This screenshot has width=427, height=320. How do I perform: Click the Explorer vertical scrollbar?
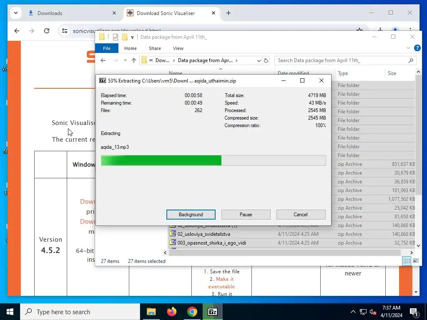pyautogui.click(x=418, y=135)
